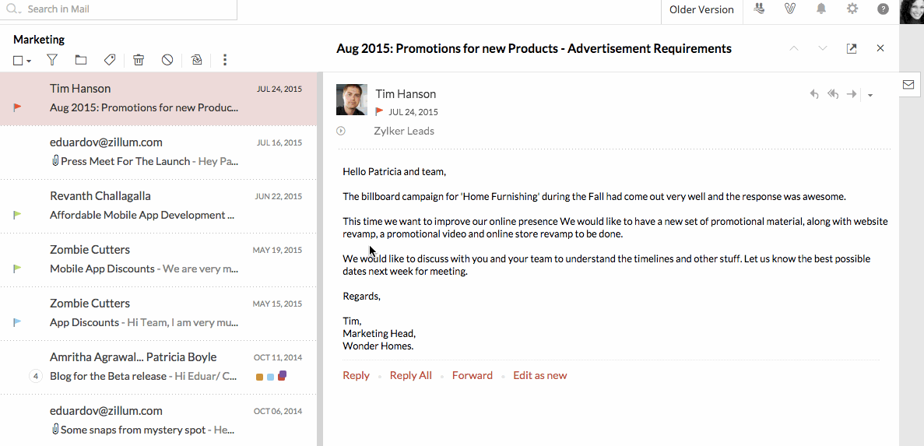Open the settings gear
Screen dimensions: 924x446
point(852,9)
